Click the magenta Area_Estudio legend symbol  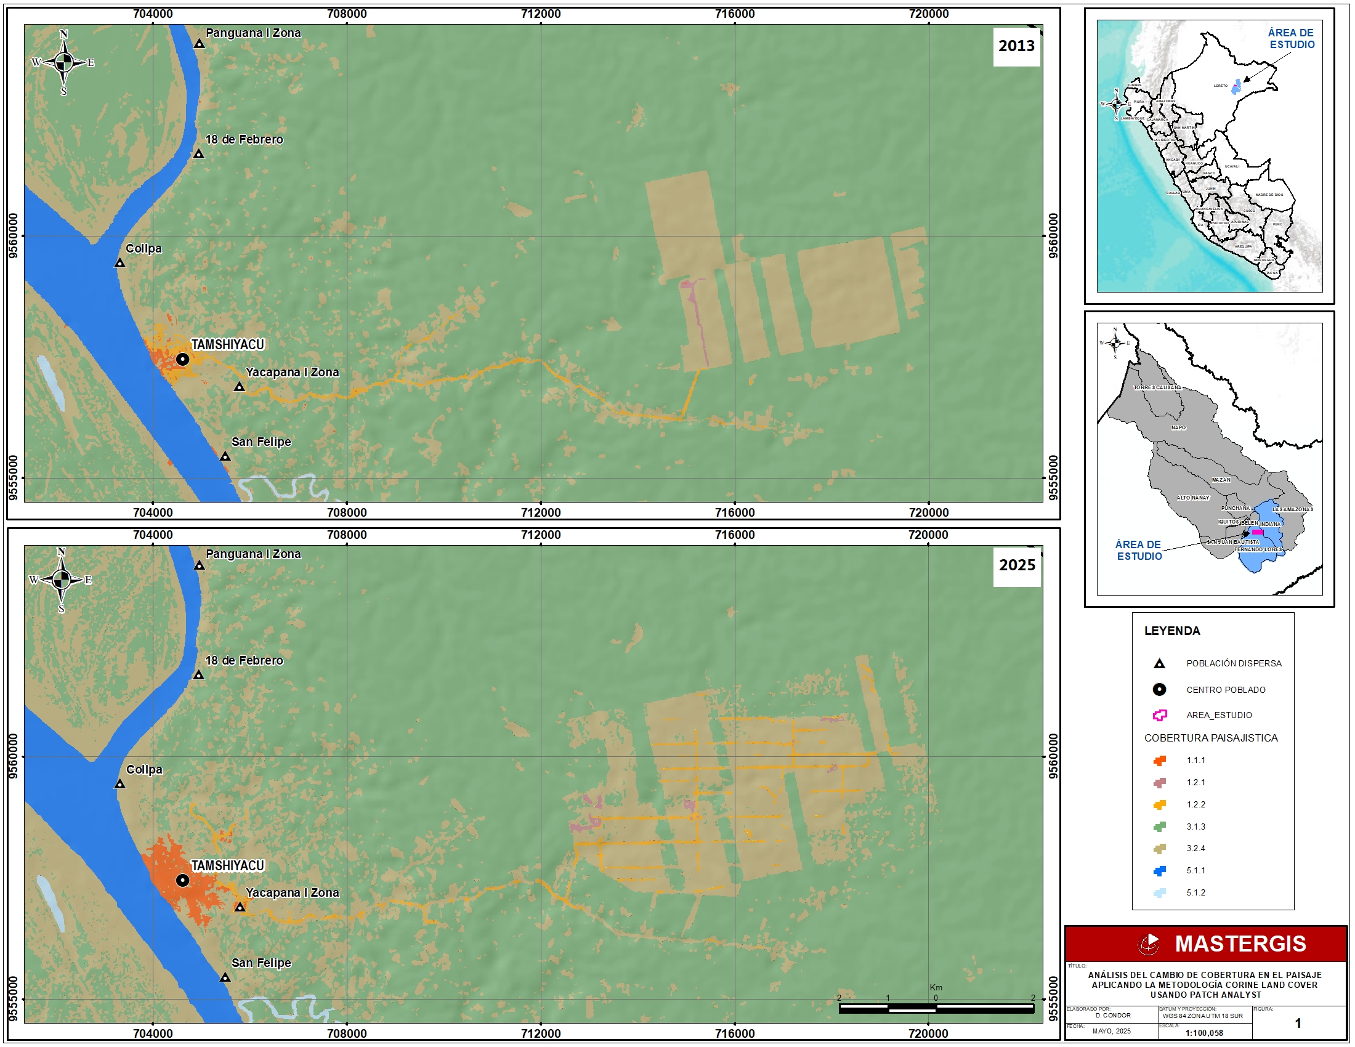[x=1159, y=715]
